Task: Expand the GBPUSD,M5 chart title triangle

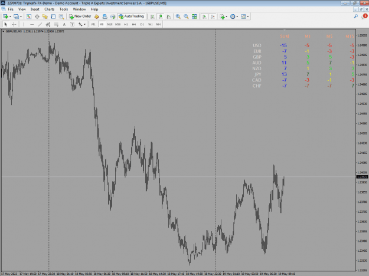Action: pos(4,31)
